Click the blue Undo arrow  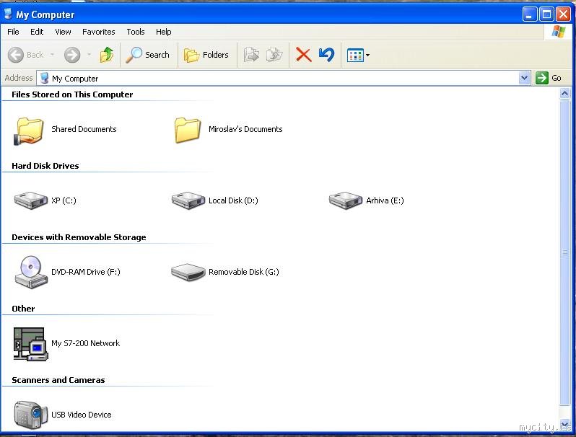pos(326,55)
